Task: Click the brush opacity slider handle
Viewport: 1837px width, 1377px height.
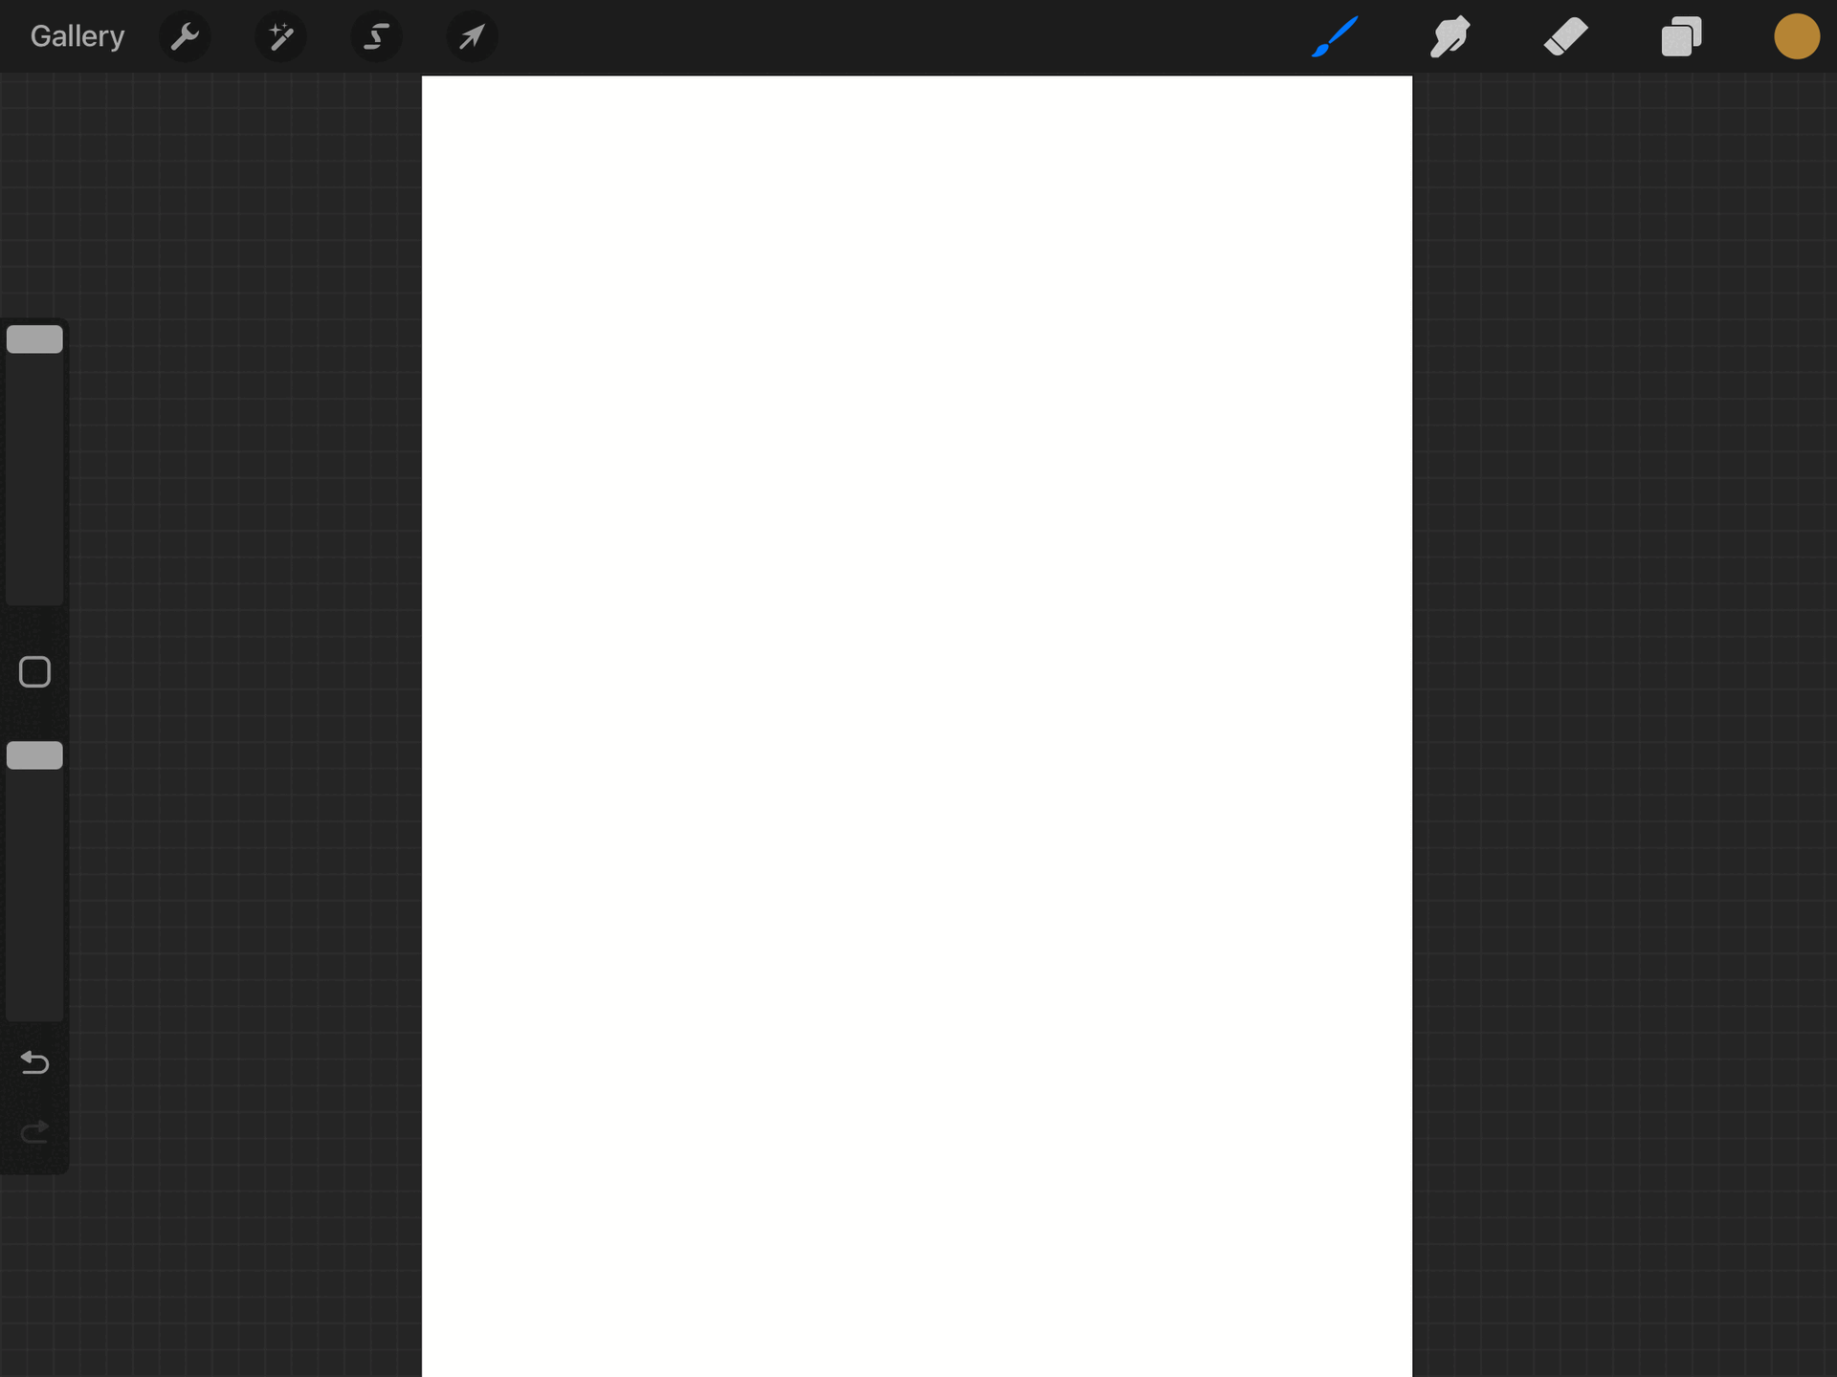Action: click(x=34, y=755)
